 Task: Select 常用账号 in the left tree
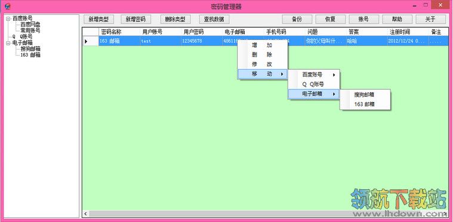click(x=30, y=30)
